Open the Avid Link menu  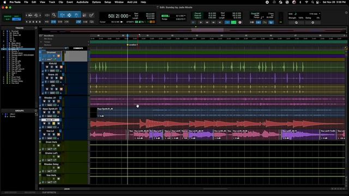click(x=132, y=2)
